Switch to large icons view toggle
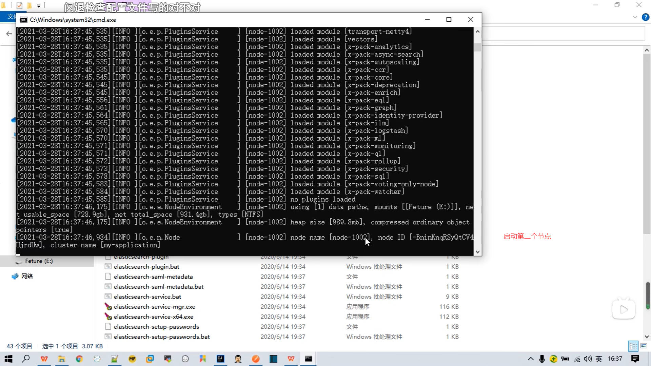This screenshot has width=651, height=366. tap(644, 346)
